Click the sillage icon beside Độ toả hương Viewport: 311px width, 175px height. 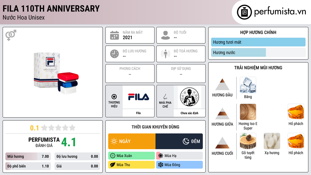pos(166,54)
